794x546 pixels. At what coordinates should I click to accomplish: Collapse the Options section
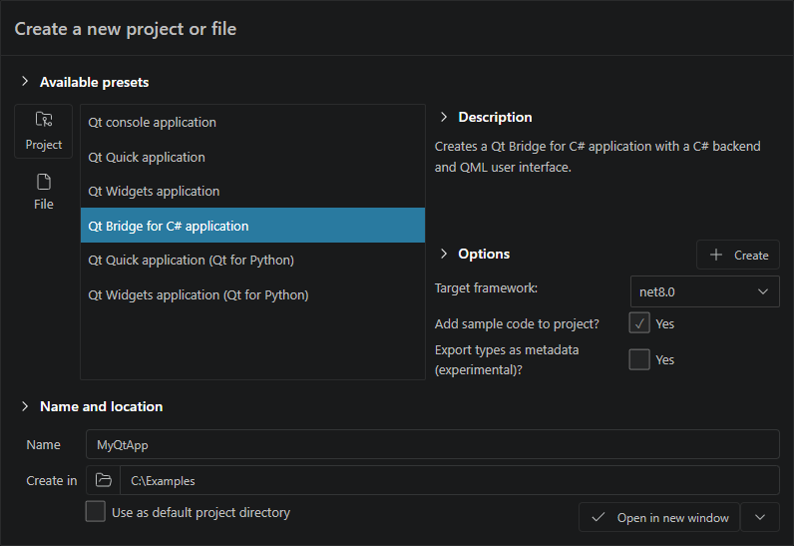tap(444, 254)
